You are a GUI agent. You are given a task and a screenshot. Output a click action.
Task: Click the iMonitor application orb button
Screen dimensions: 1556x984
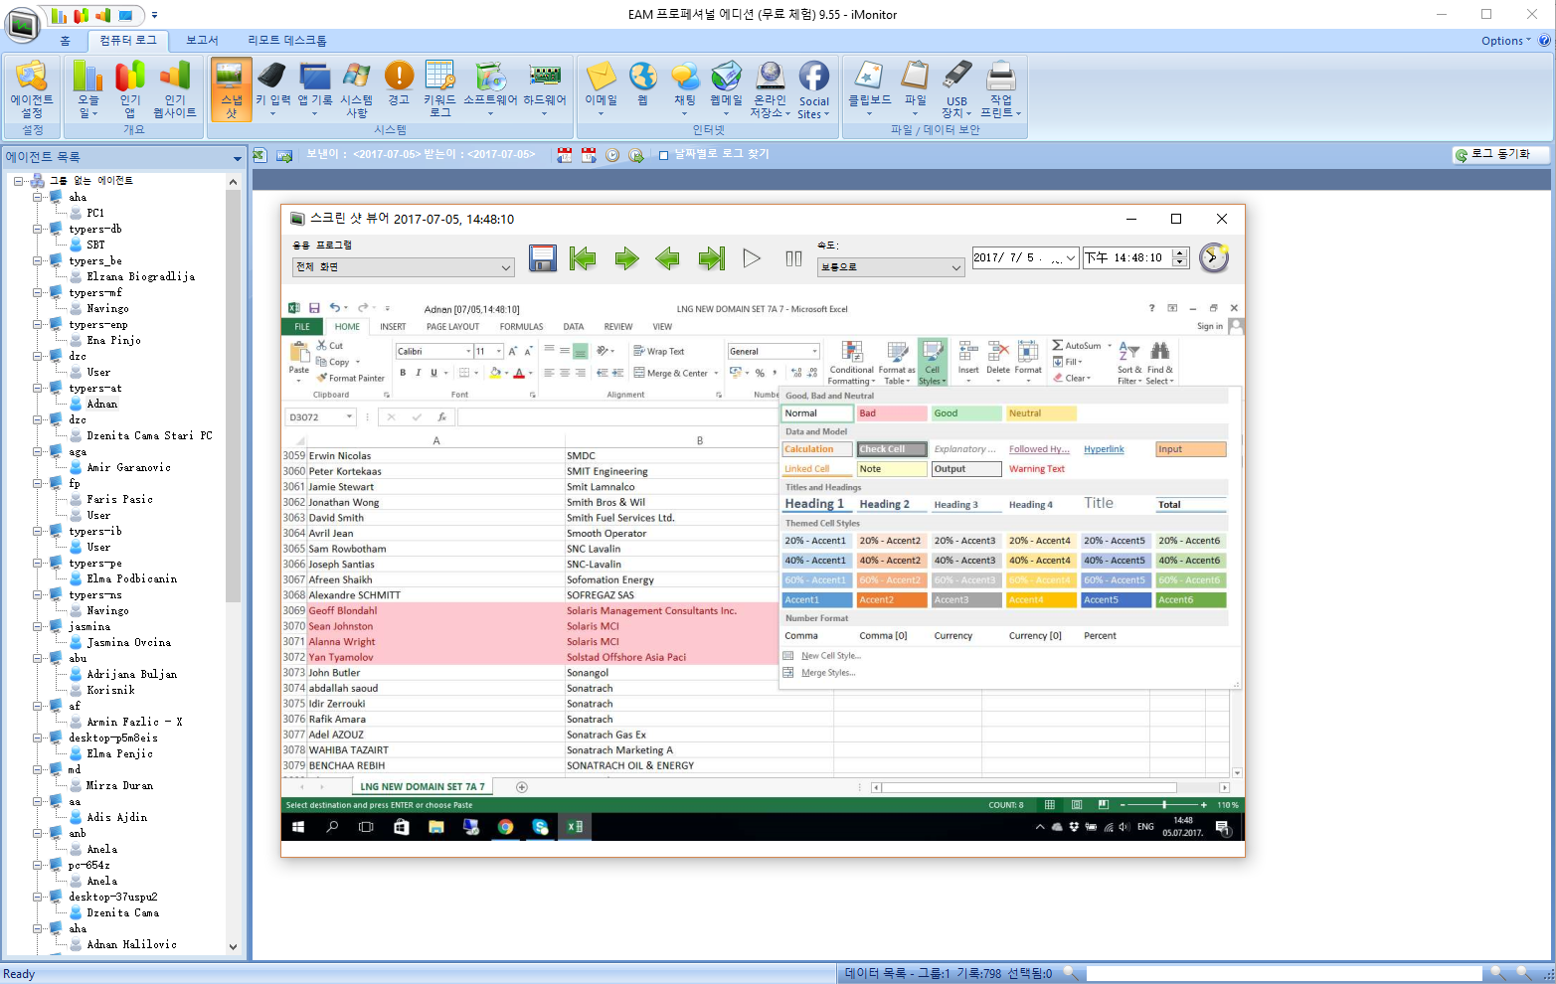[22, 24]
